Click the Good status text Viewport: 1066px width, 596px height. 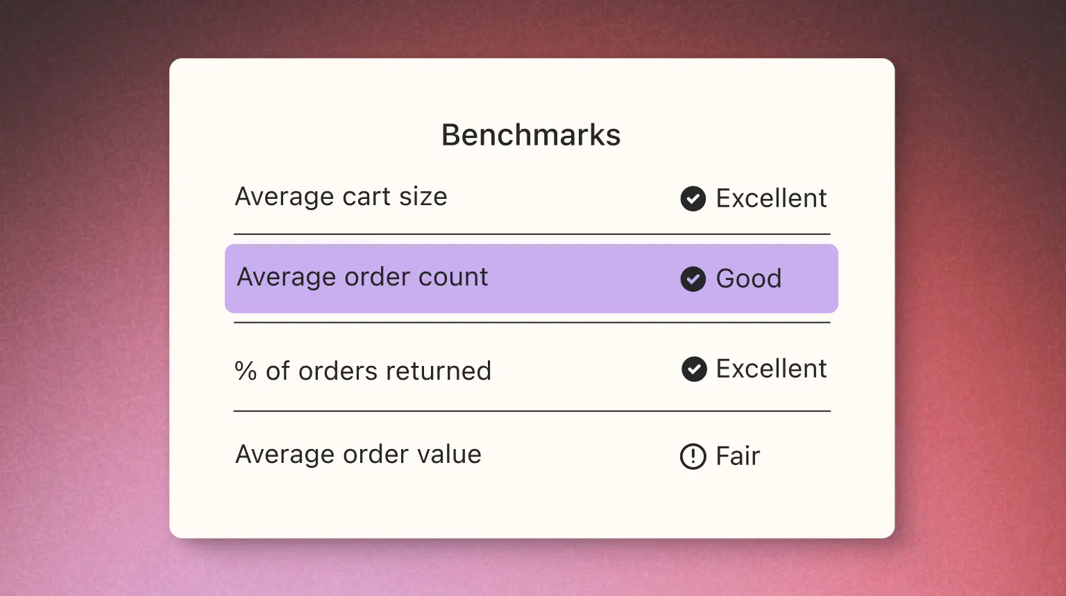pos(748,279)
